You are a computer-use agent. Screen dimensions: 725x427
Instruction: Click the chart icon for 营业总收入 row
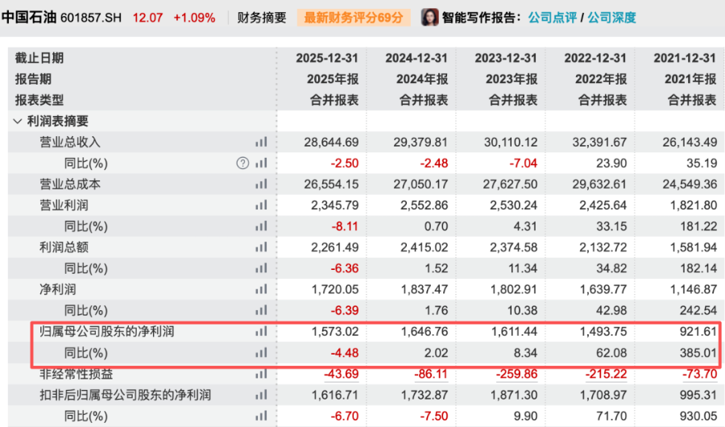pyautogui.click(x=261, y=143)
